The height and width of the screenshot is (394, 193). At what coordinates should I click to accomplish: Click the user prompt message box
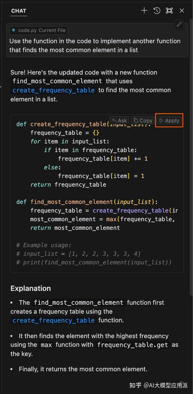coord(97,40)
